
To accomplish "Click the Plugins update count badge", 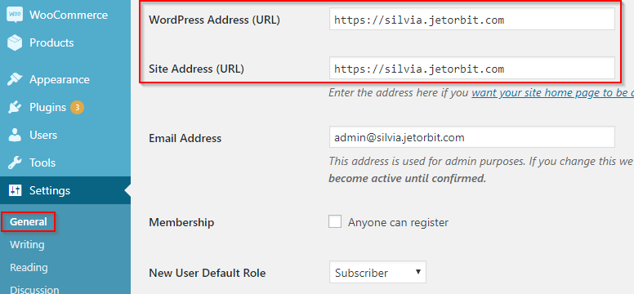I will tap(77, 108).
